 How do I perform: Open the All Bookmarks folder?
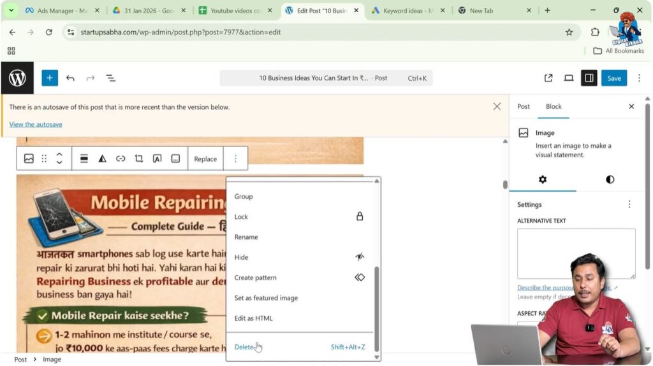(x=619, y=51)
